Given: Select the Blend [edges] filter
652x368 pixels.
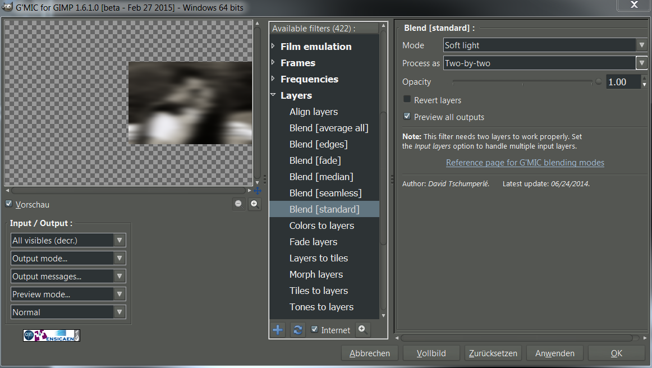Looking at the screenshot, I should (x=318, y=144).
